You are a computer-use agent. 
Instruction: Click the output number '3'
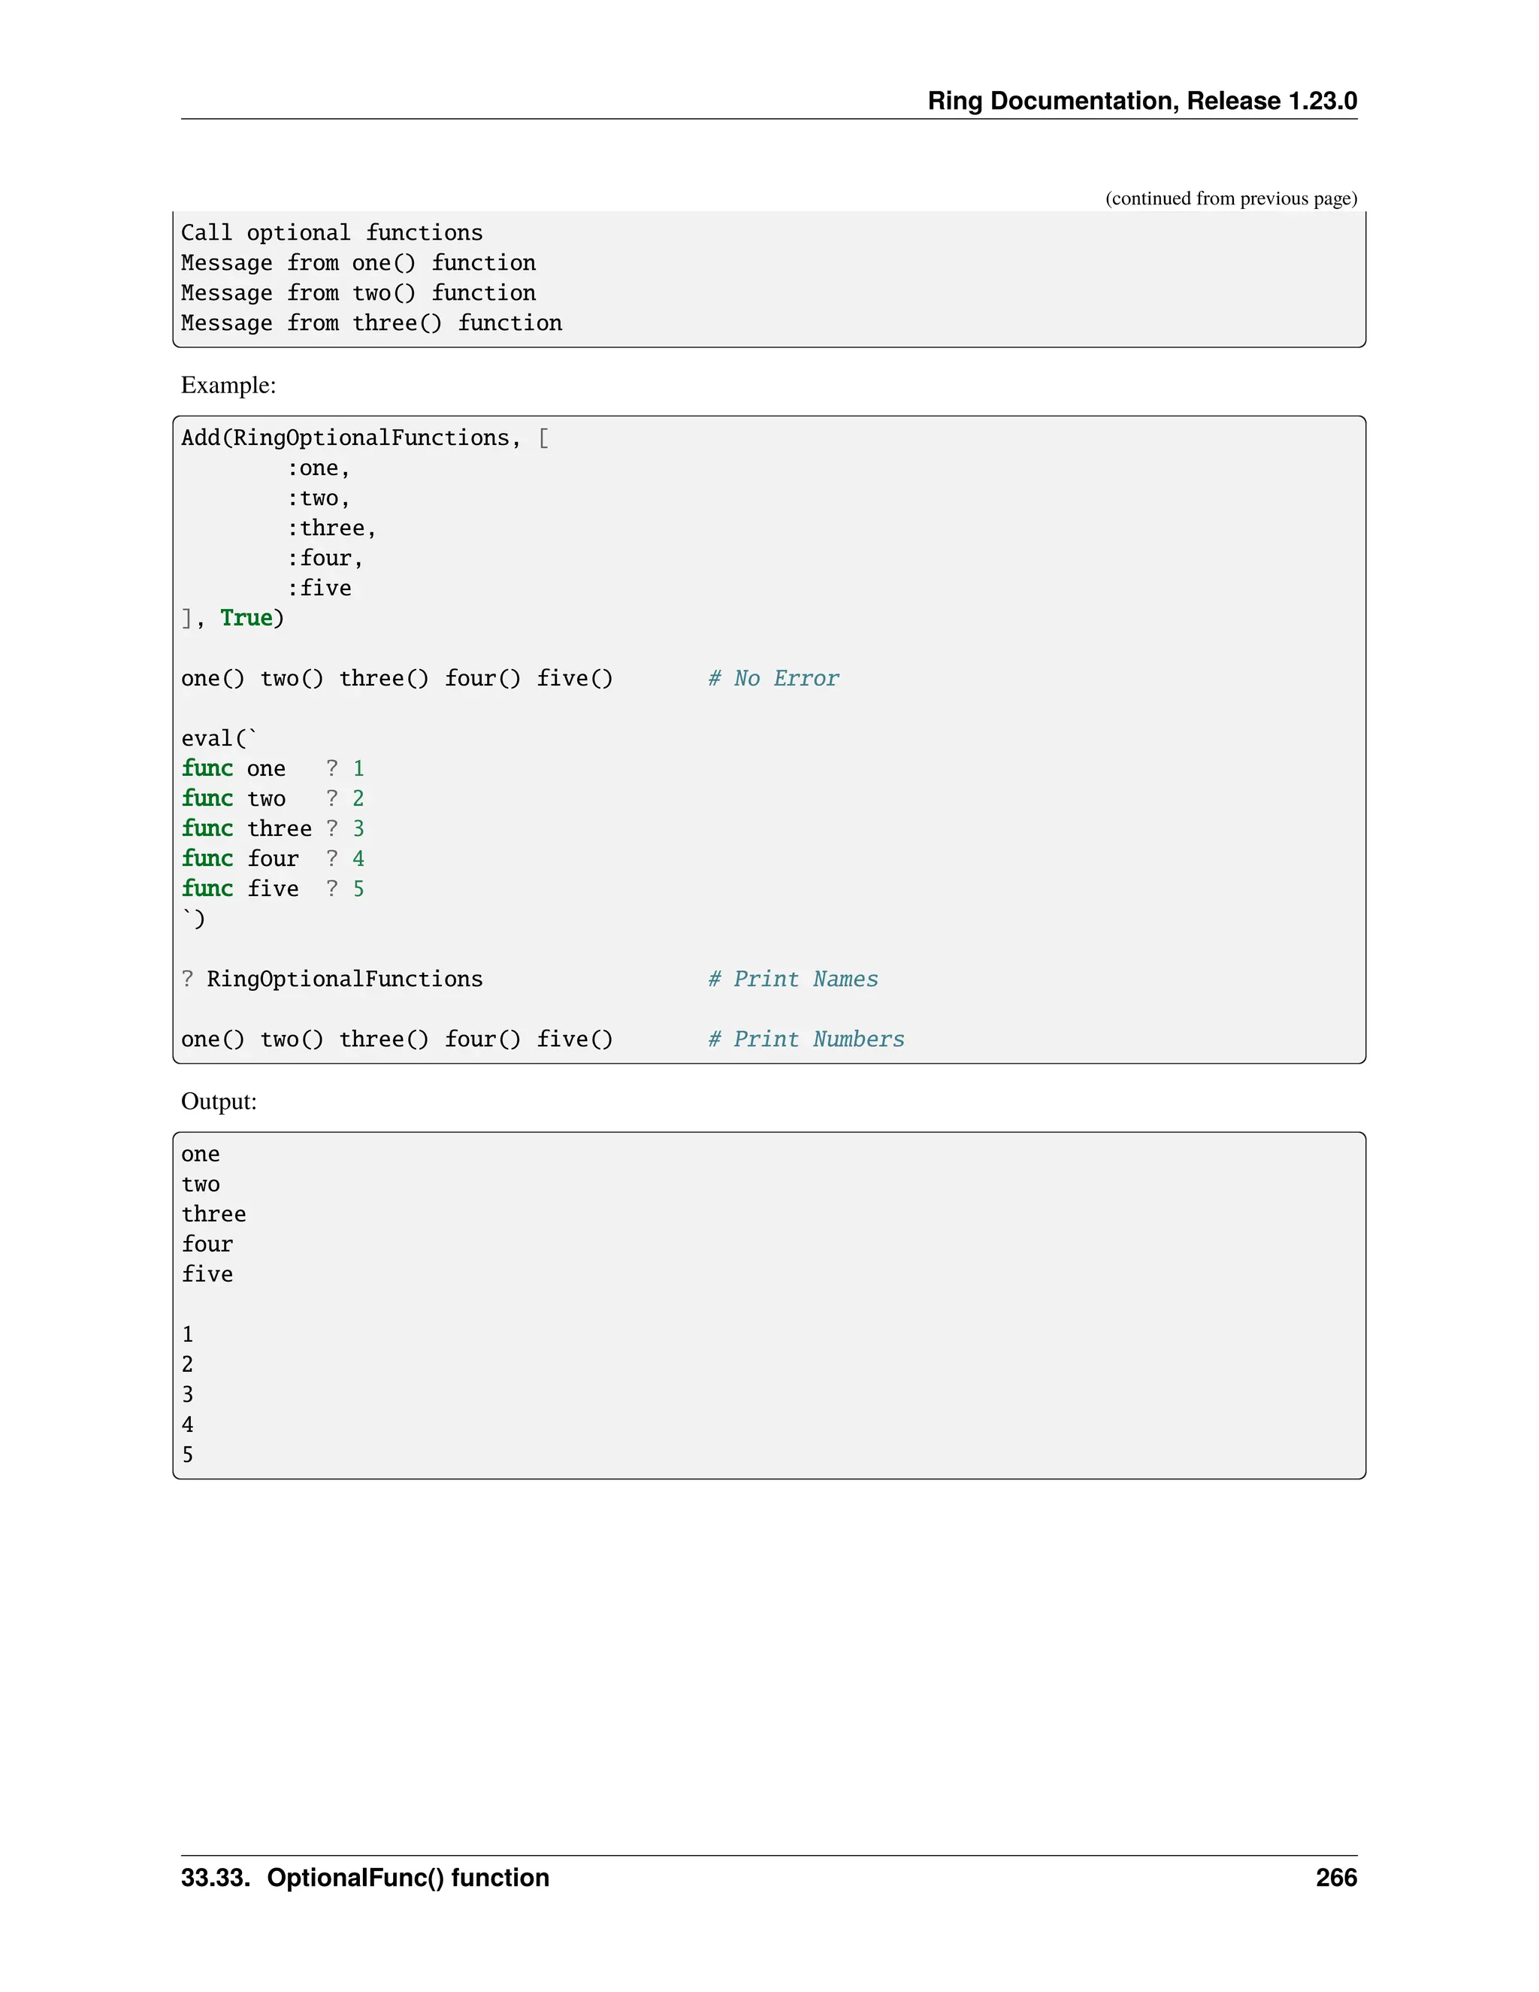pos(188,1394)
